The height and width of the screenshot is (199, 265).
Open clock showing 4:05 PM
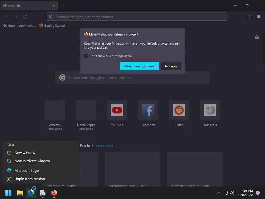coord(245,193)
